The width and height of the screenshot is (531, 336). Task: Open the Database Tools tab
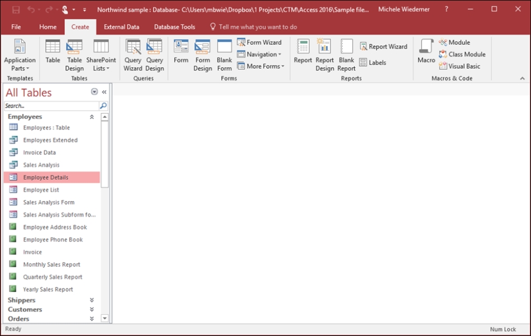[x=175, y=27]
